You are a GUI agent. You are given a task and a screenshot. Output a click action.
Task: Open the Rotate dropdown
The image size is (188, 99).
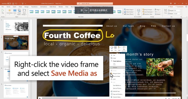tap(158, 14)
